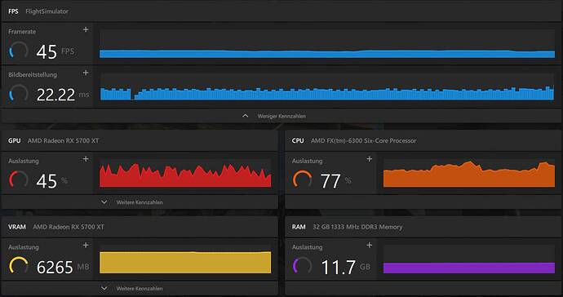This screenshot has height=297, width=563.
Task: Pin CPU Auslastung using its plus icon
Action: pyautogui.click(x=369, y=159)
